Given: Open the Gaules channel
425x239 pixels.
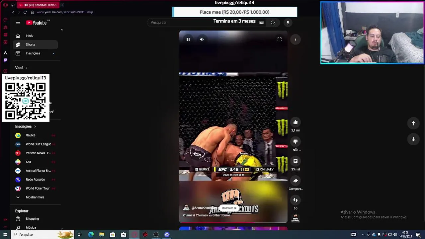Looking at the screenshot, I should pyautogui.click(x=35, y=135).
